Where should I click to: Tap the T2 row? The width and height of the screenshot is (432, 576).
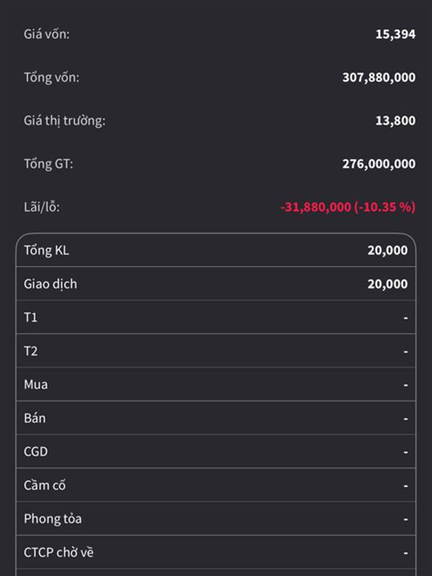tap(216, 351)
